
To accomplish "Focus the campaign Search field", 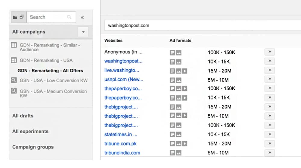I will tap(51, 17).
